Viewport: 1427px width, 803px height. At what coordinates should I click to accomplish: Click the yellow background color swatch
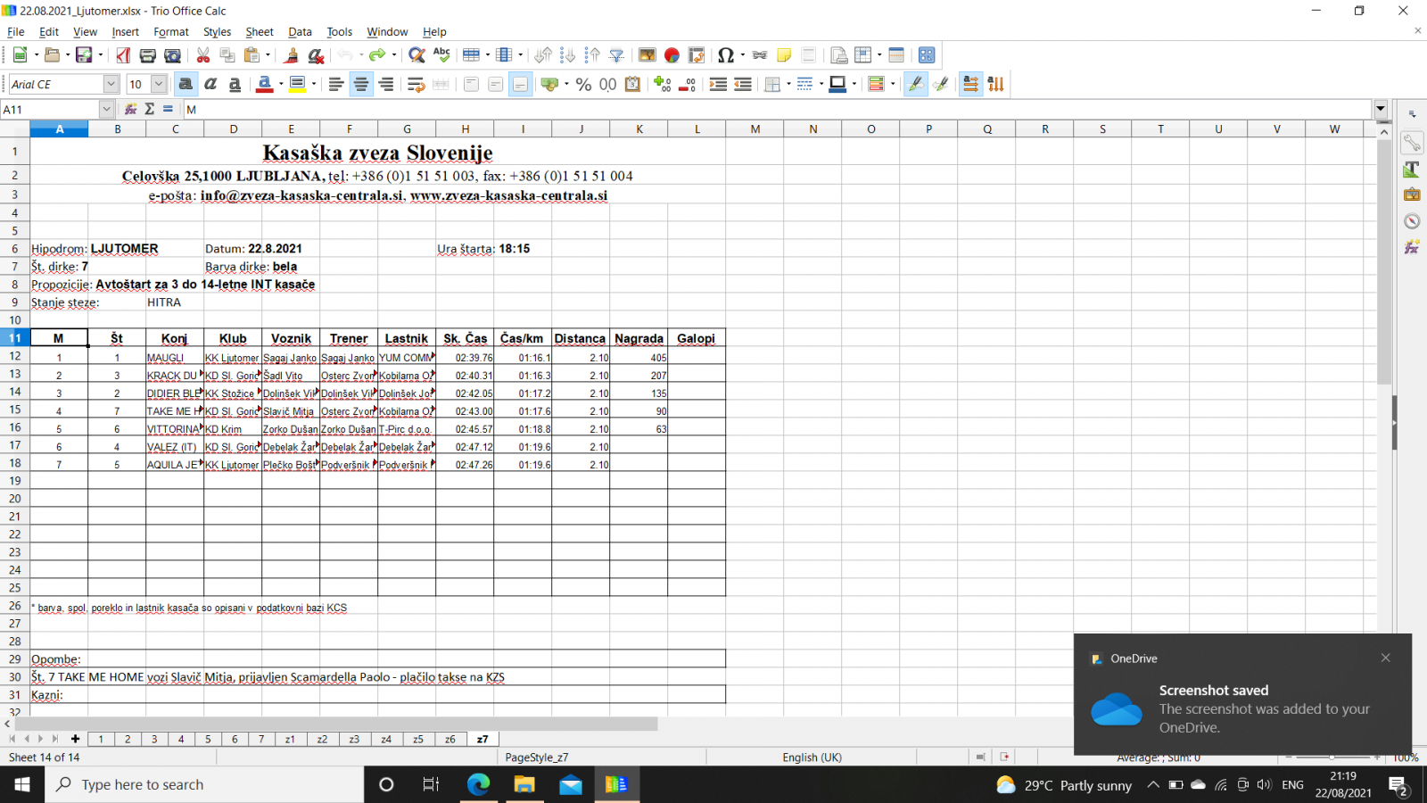297,85
